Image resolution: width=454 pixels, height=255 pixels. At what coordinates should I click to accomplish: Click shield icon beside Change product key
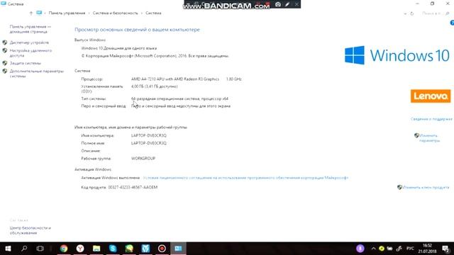(399, 187)
